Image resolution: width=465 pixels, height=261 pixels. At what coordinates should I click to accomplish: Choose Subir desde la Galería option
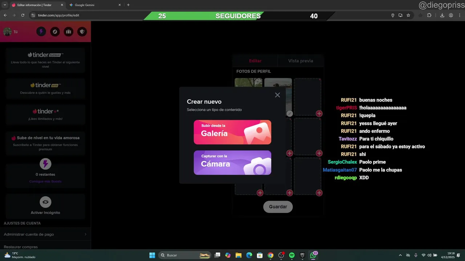pos(232,132)
